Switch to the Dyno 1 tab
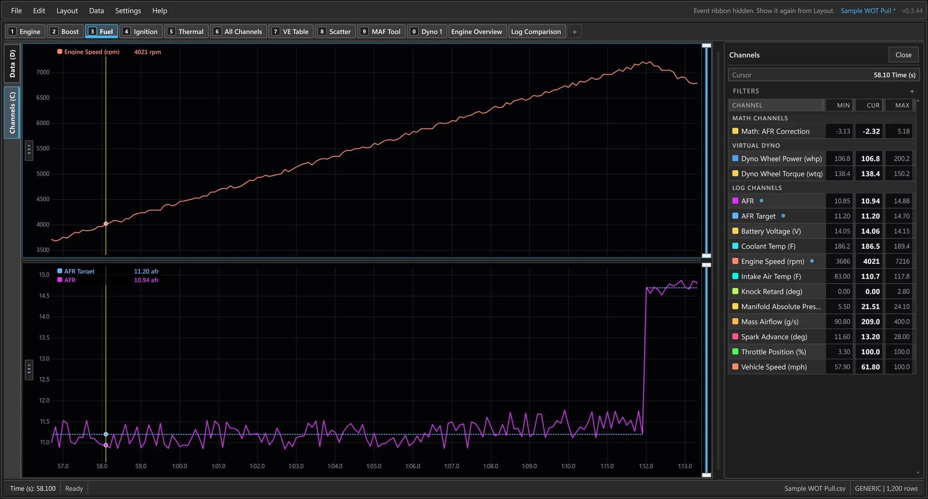The width and height of the screenshot is (928, 499). 427,32
